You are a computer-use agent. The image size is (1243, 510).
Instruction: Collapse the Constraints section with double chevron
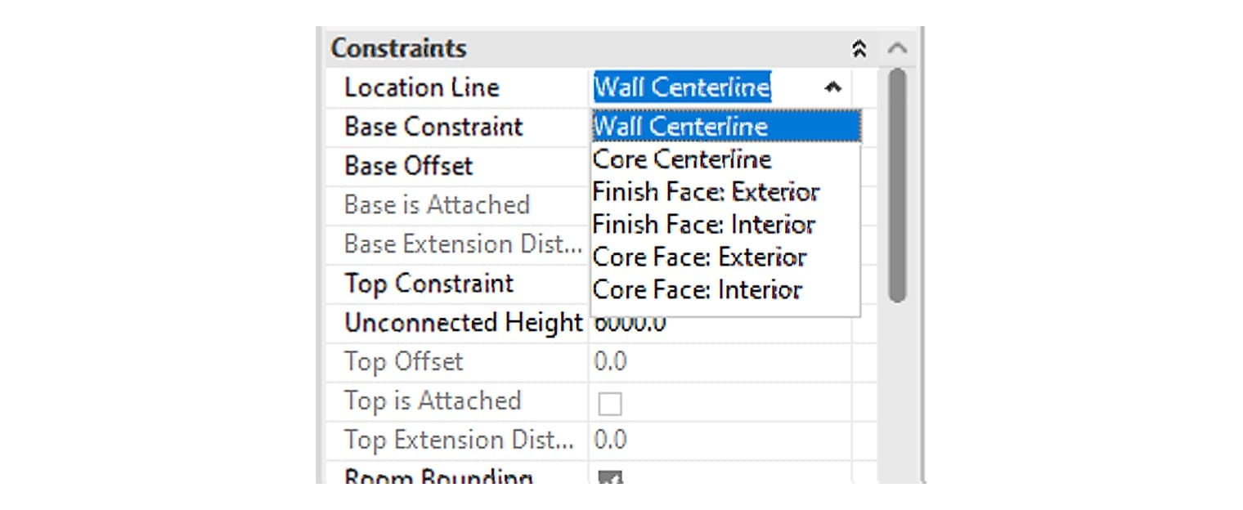(859, 49)
